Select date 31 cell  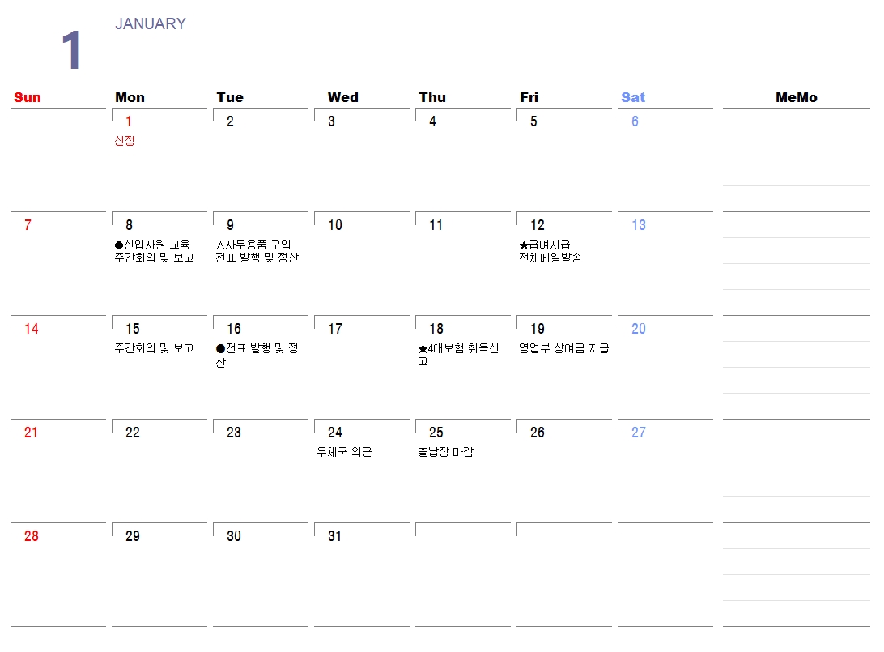click(x=362, y=574)
